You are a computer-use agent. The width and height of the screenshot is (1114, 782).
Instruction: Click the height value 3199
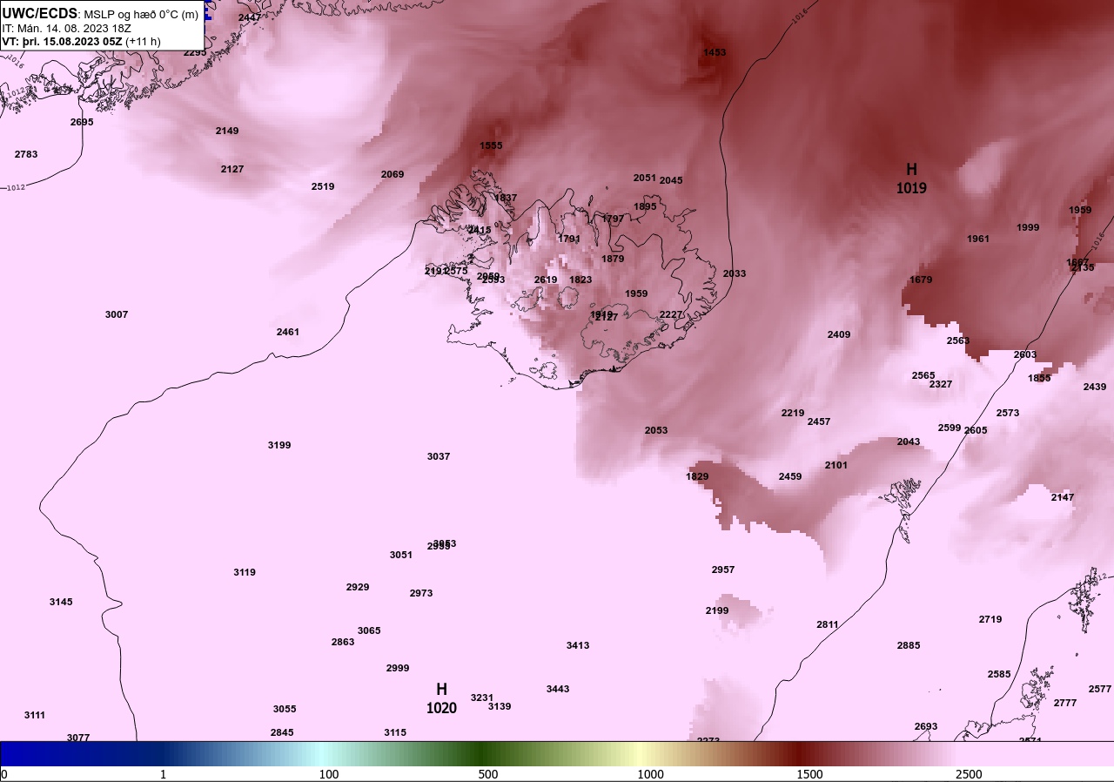279,445
